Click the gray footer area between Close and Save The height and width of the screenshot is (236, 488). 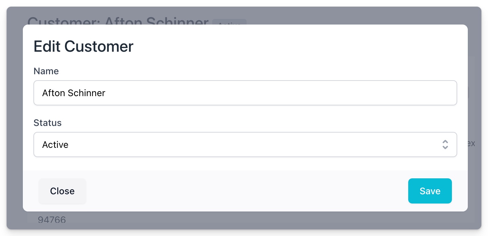tap(245, 191)
